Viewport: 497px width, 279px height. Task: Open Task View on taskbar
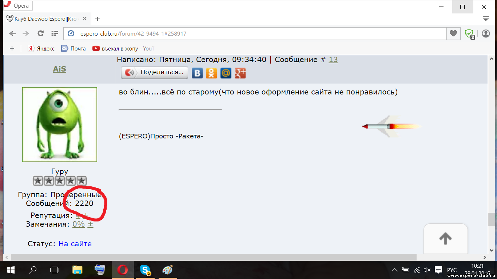click(x=55, y=270)
